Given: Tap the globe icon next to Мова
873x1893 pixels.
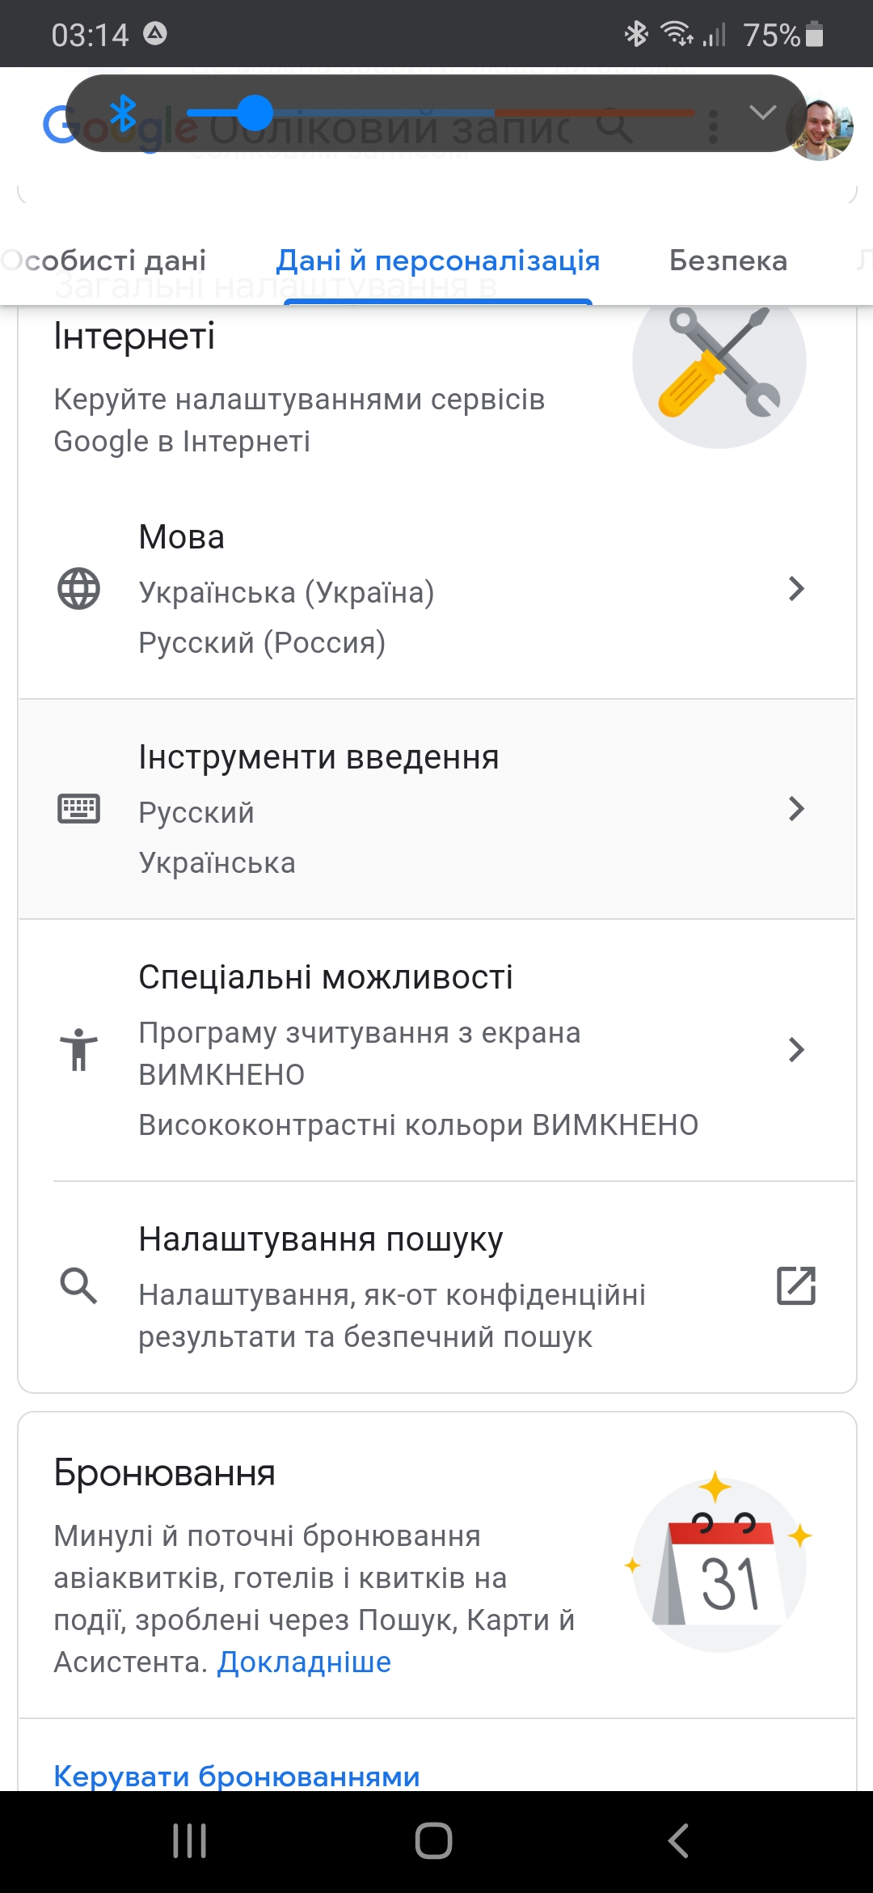Looking at the screenshot, I should point(78,589).
